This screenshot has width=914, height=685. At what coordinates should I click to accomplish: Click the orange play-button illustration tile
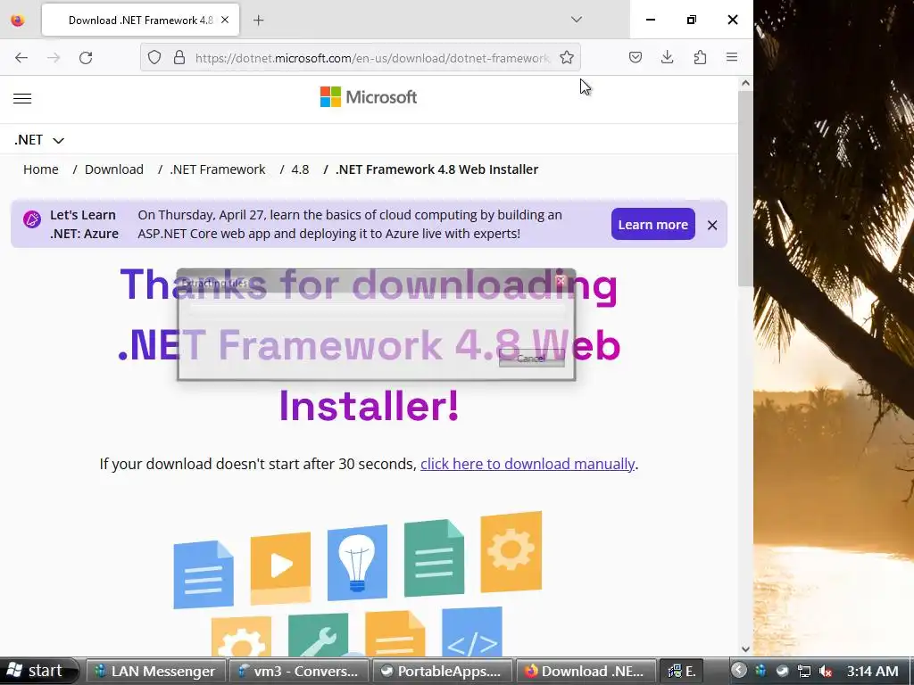coord(280,568)
